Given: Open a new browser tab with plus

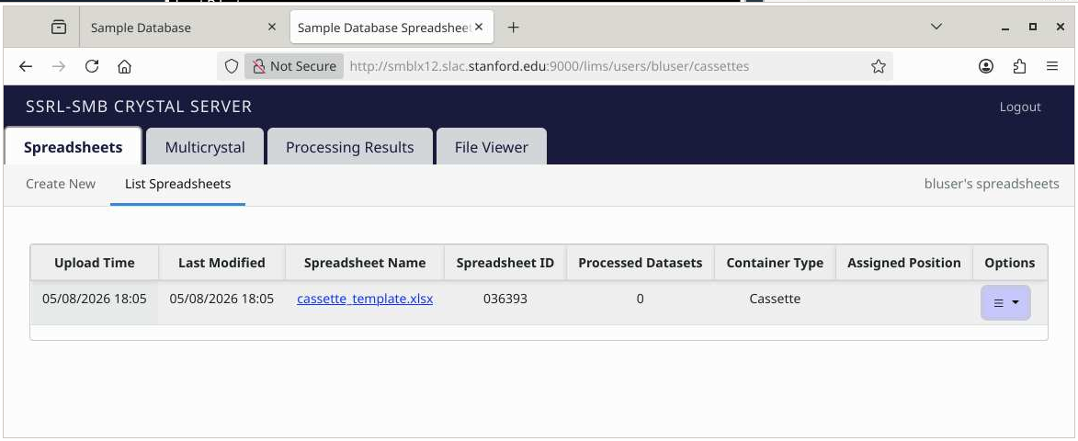Looking at the screenshot, I should pyautogui.click(x=513, y=28).
